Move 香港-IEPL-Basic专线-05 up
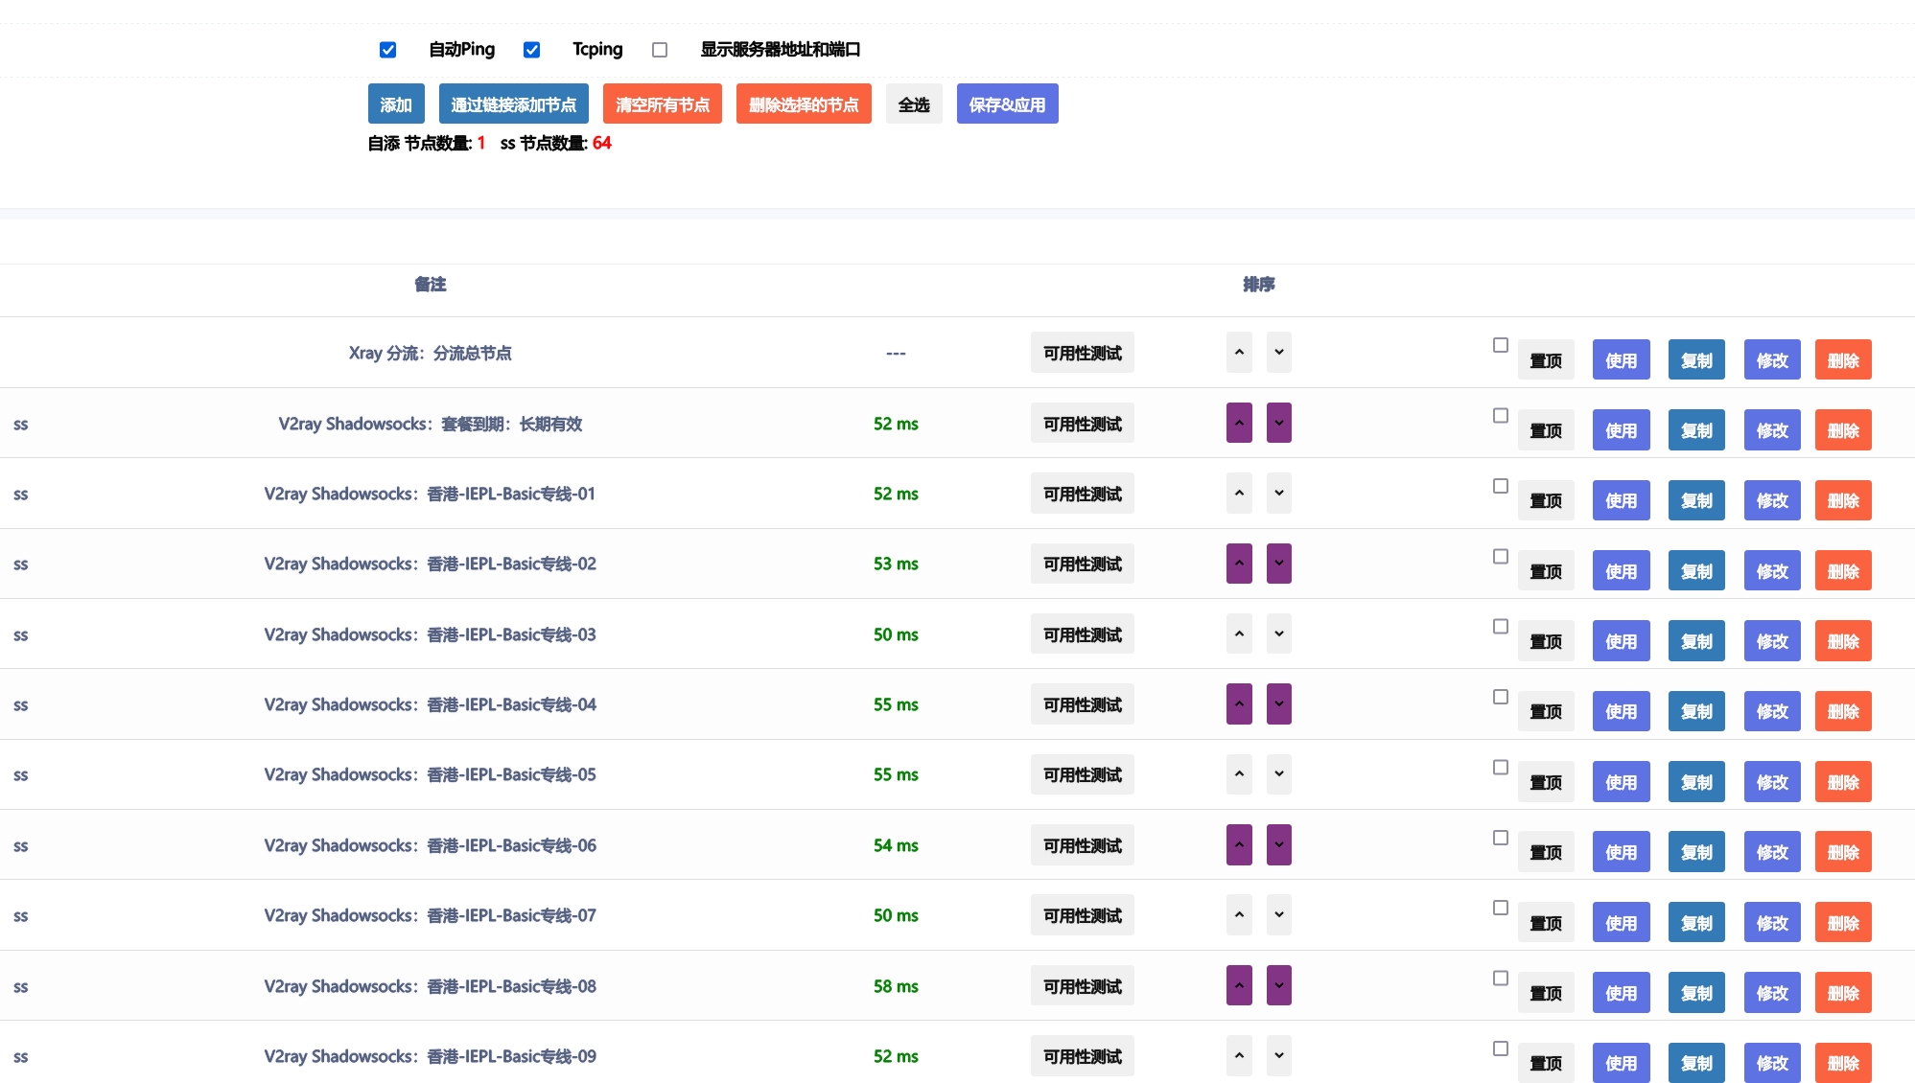The image size is (1915, 1083). pyautogui.click(x=1239, y=774)
